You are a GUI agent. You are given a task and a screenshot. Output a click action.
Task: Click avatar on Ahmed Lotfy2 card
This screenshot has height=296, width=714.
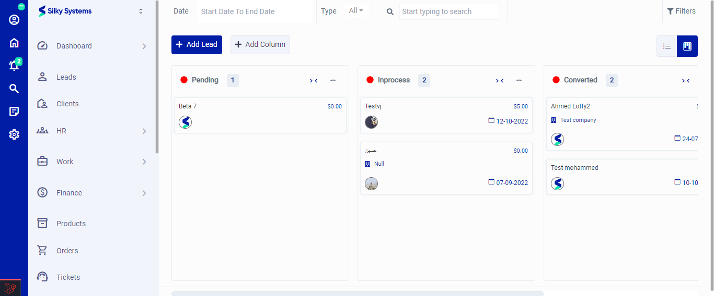(x=557, y=139)
